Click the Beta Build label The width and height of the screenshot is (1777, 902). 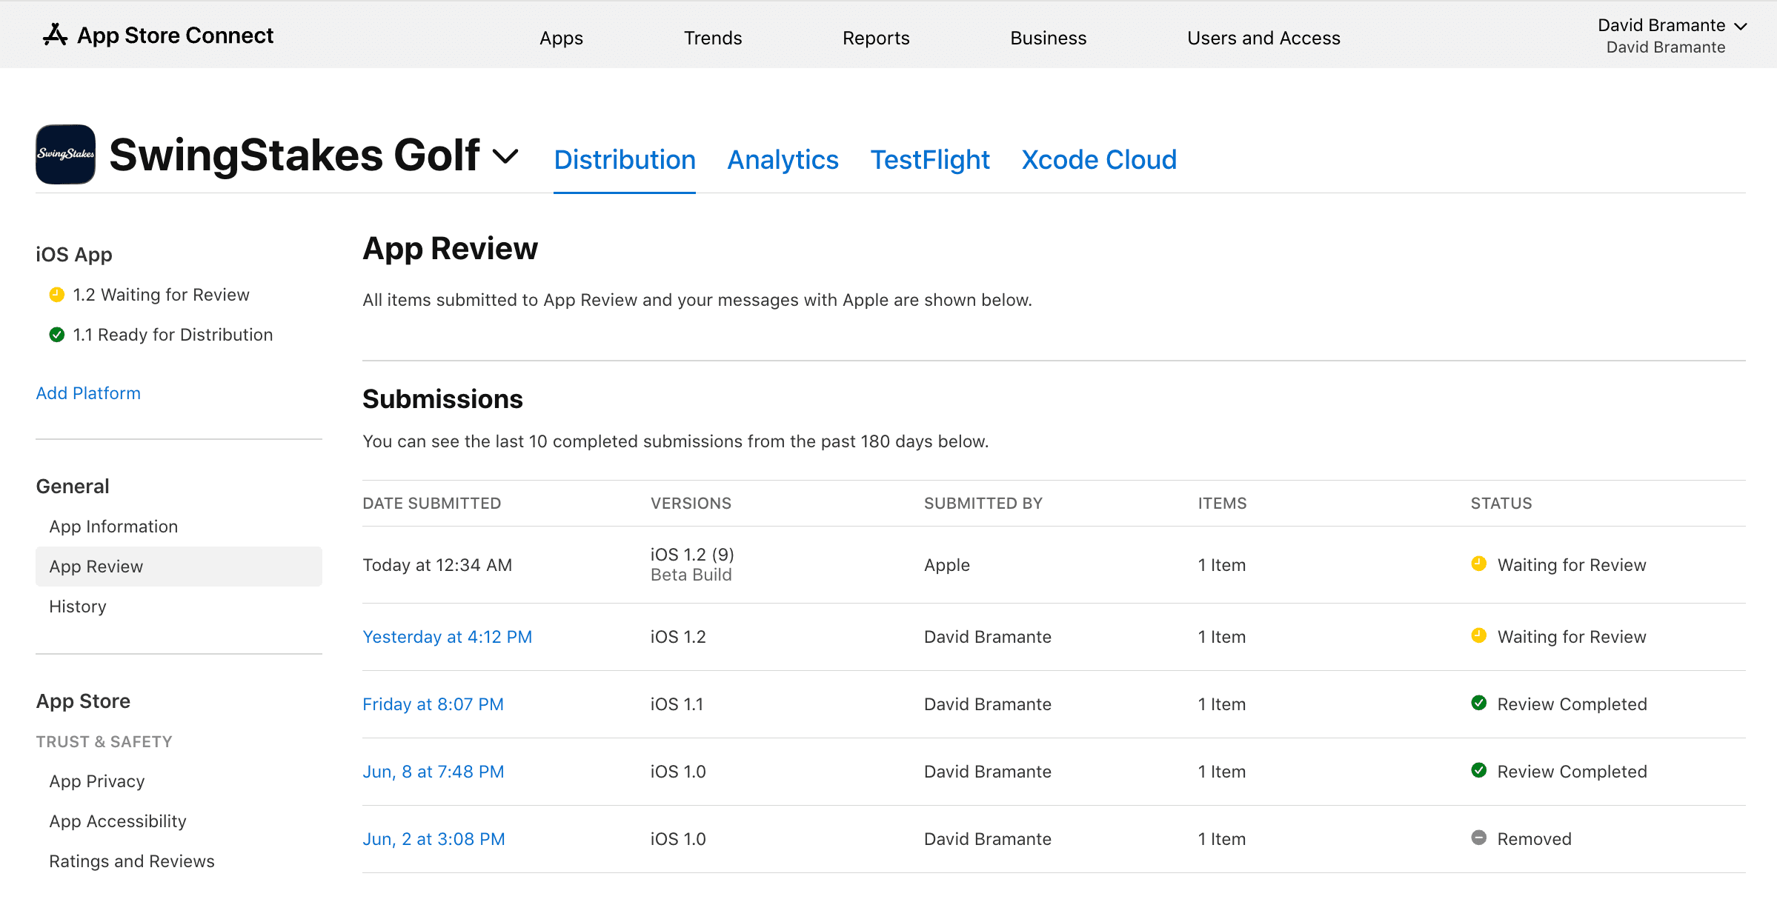click(x=691, y=575)
